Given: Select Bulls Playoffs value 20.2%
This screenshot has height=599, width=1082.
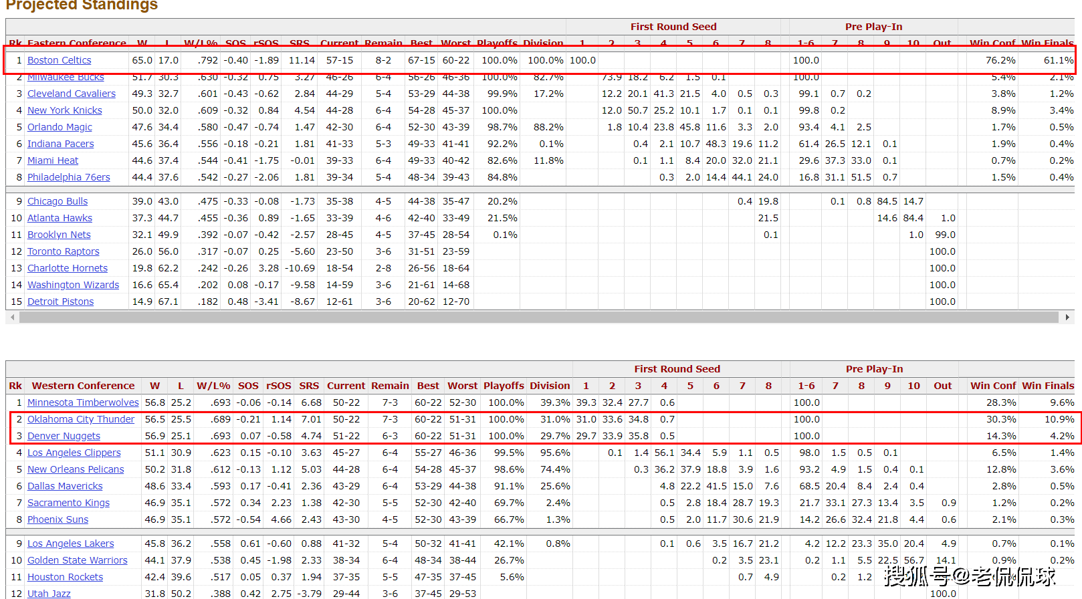Looking at the screenshot, I should pyautogui.click(x=502, y=201).
